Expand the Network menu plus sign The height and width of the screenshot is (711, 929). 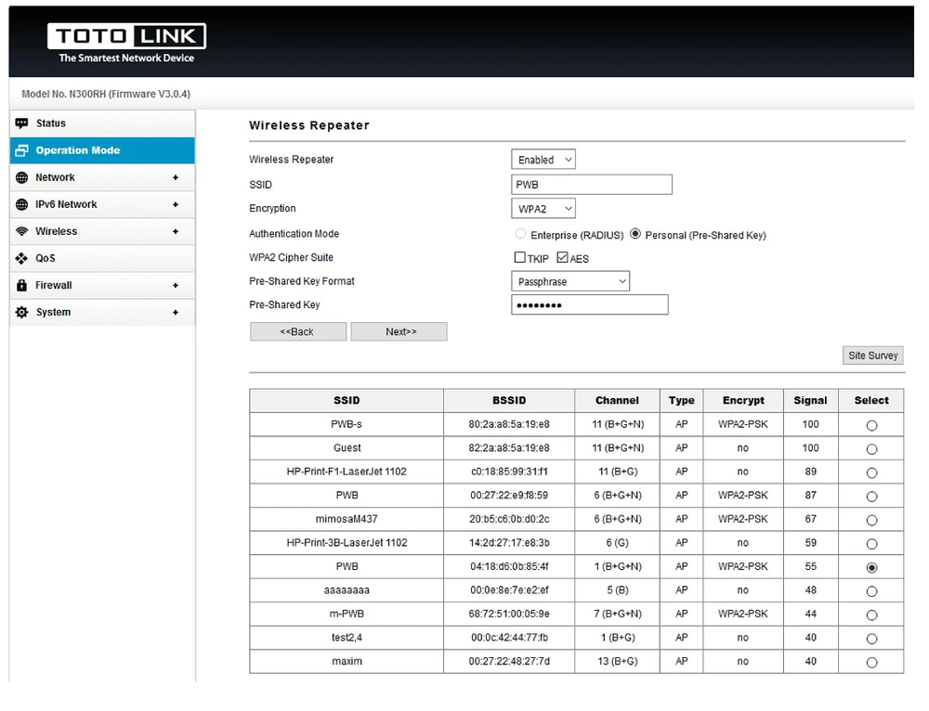click(x=176, y=177)
